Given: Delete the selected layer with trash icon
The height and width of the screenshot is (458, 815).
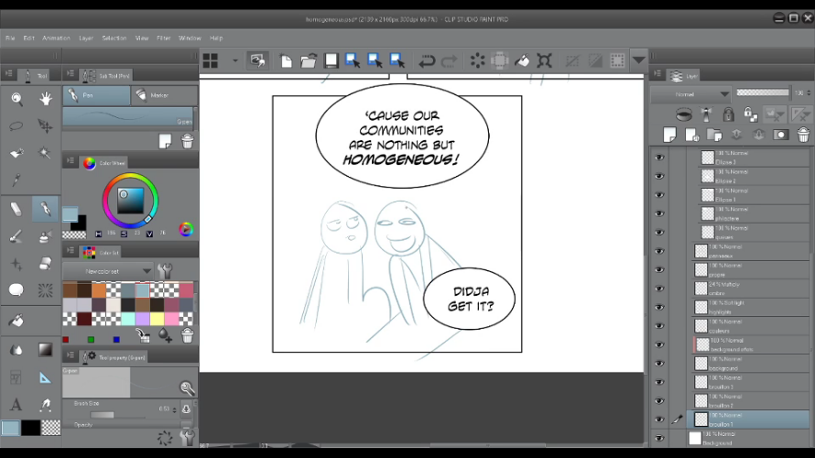Looking at the screenshot, I should 803,136.
